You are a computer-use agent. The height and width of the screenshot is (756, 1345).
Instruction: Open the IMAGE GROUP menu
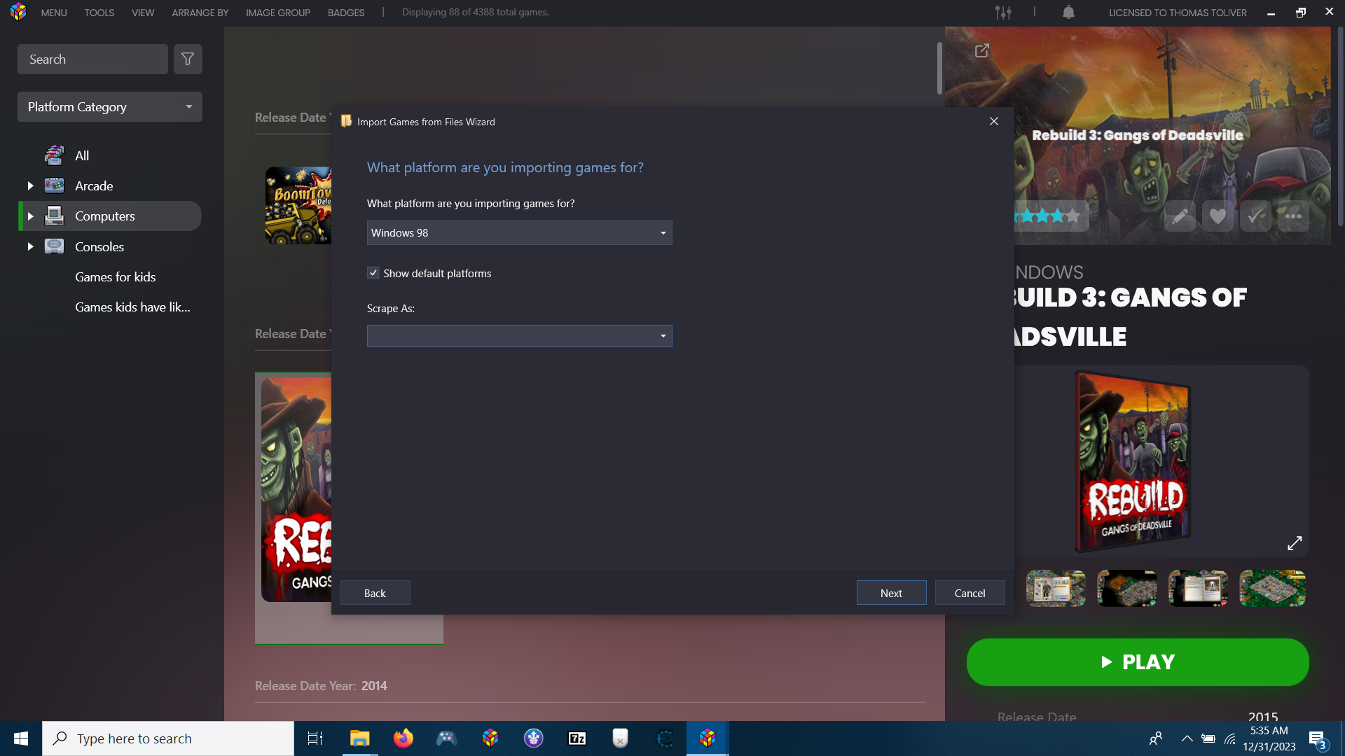pyautogui.click(x=278, y=13)
